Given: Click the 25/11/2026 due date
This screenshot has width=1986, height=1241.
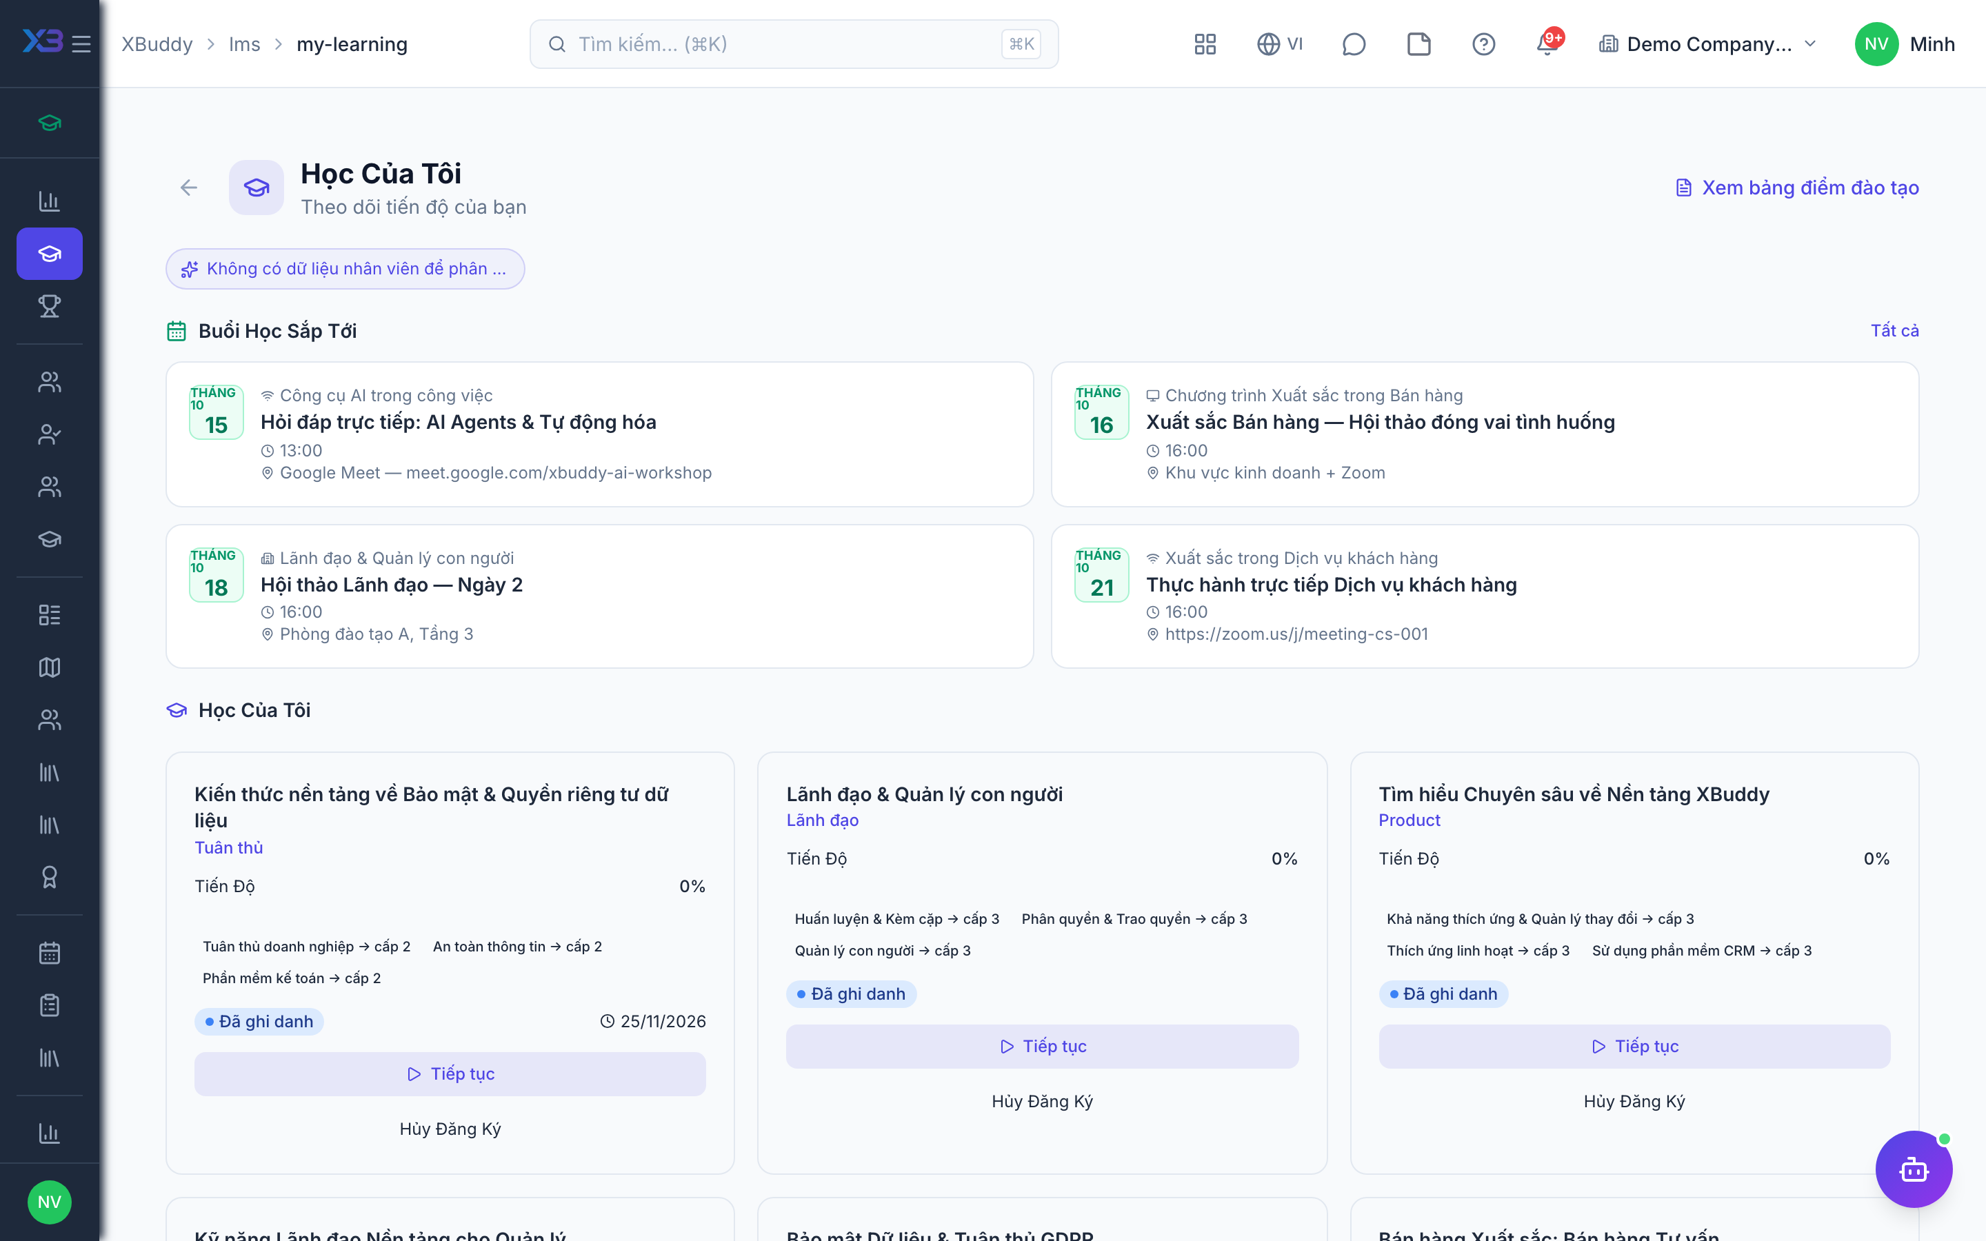Looking at the screenshot, I should coord(653,1022).
